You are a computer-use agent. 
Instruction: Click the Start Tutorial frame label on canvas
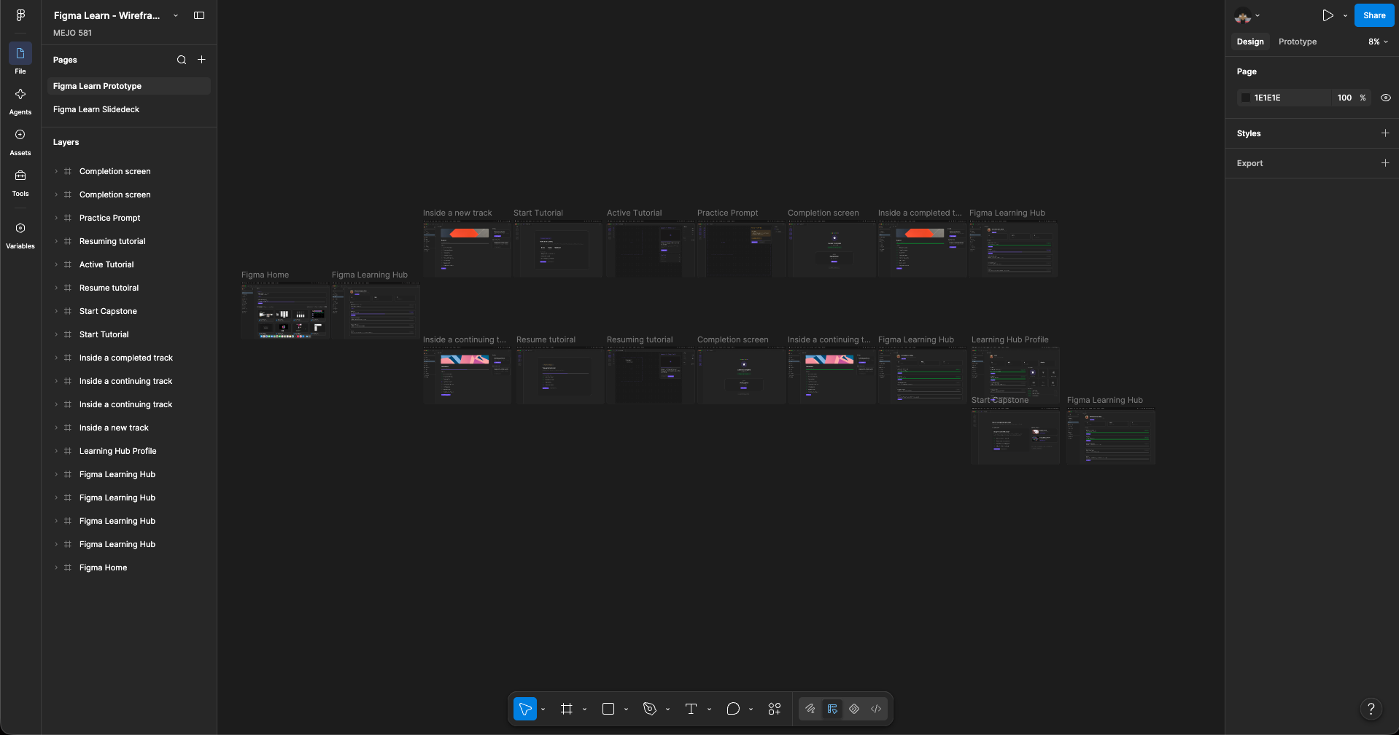pyautogui.click(x=538, y=213)
